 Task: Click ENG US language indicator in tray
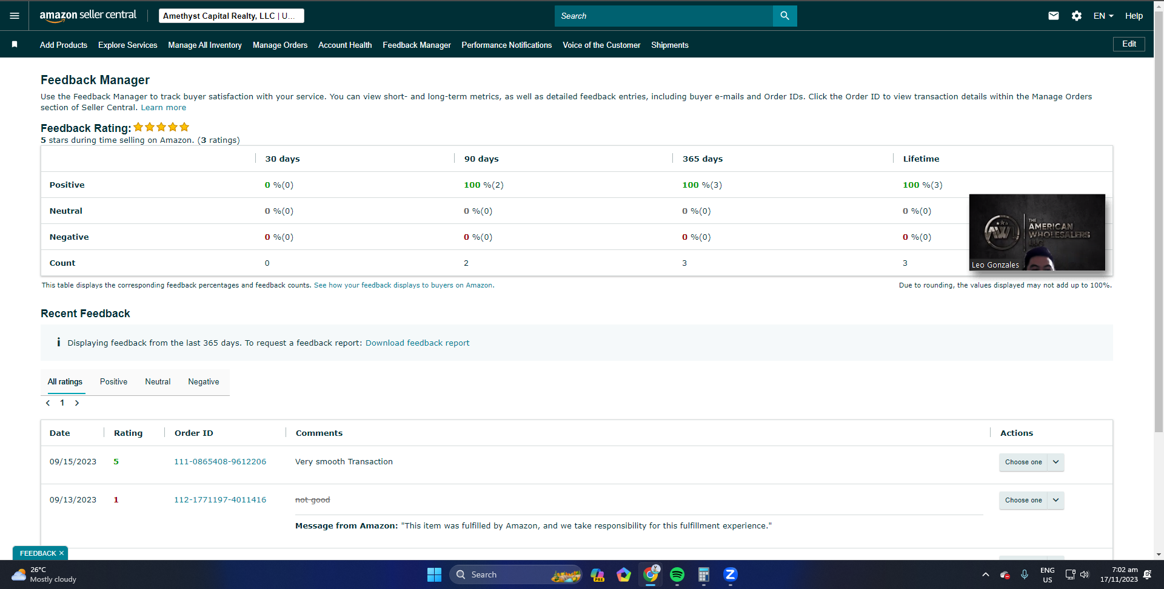(x=1048, y=574)
